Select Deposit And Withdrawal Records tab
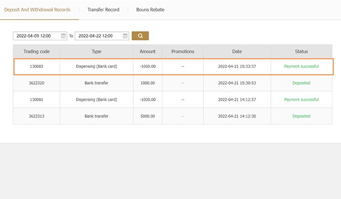The width and height of the screenshot is (341, 199). [37, 10]
